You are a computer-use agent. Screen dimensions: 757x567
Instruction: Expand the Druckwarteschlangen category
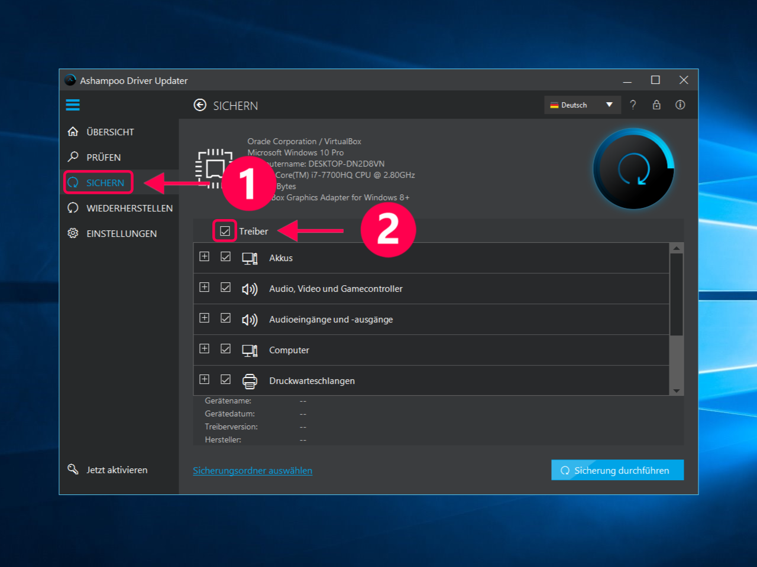[x=204, y=379]
